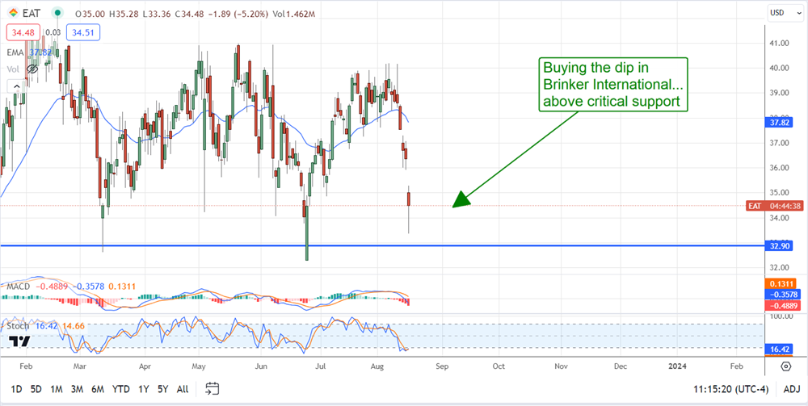Switch to the YTD date range
The height and width of the screenshot is (406, 808).
click(x=120, y=389)
